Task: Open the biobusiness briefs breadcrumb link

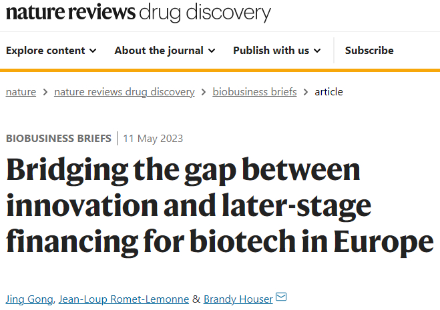Action: click(254, 92)
